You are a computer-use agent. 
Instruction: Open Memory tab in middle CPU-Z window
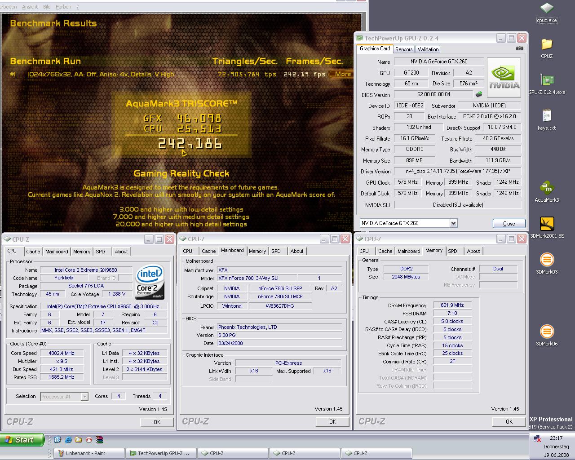(257, 251)
